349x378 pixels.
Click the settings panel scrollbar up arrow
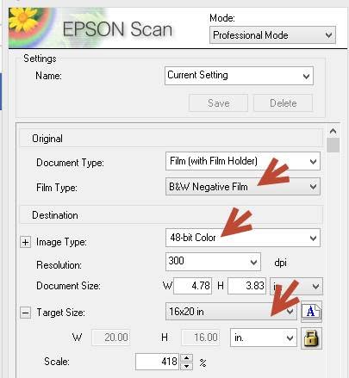(x=333, y=131)
